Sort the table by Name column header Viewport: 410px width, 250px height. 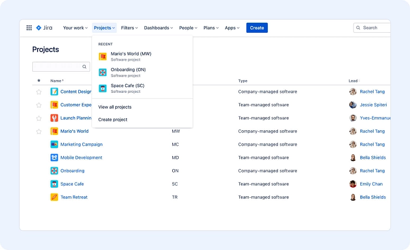coord(56,81)
